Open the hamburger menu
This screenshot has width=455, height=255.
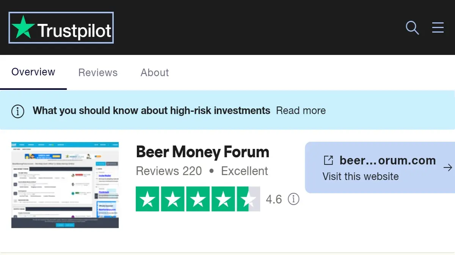[x=438, y=27]
